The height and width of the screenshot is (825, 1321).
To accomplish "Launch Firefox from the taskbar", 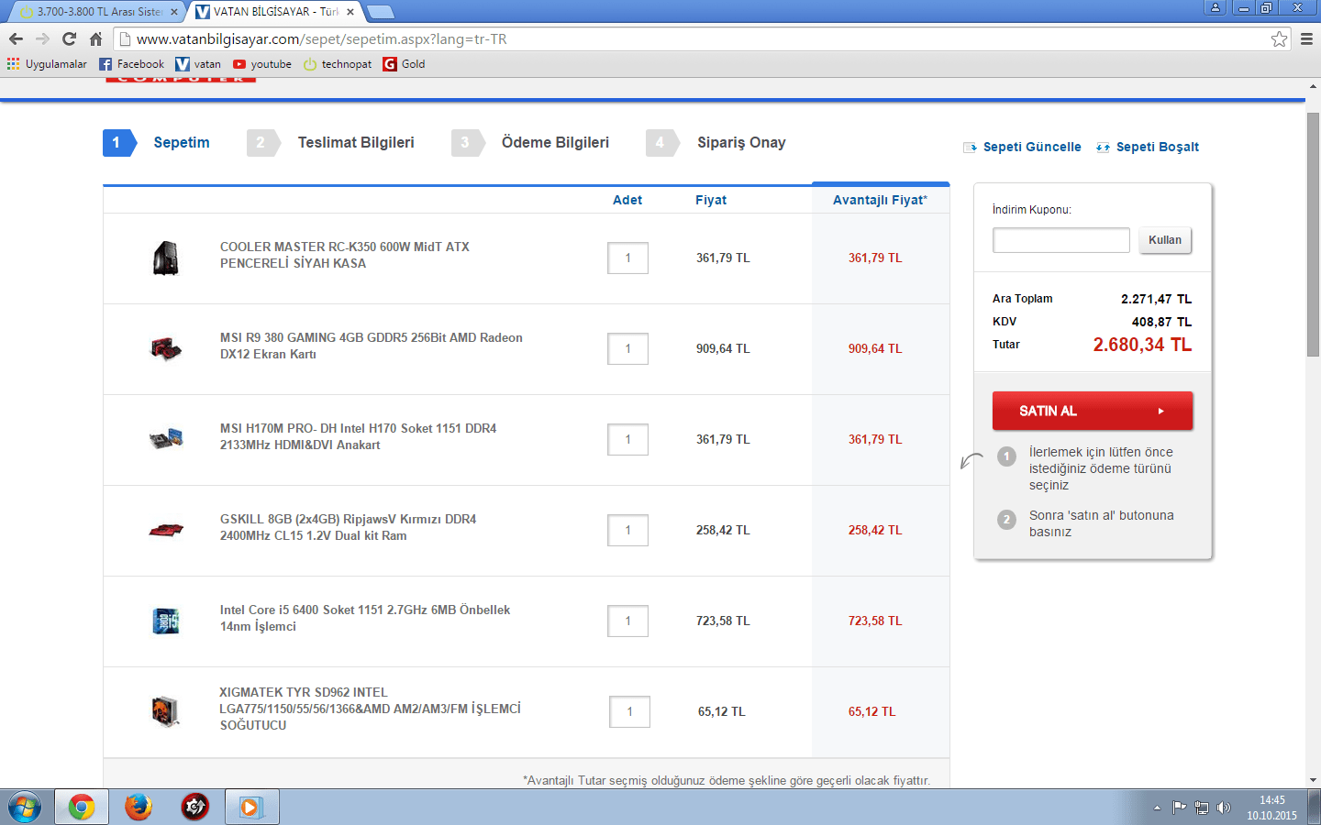I will coord(139,808).
